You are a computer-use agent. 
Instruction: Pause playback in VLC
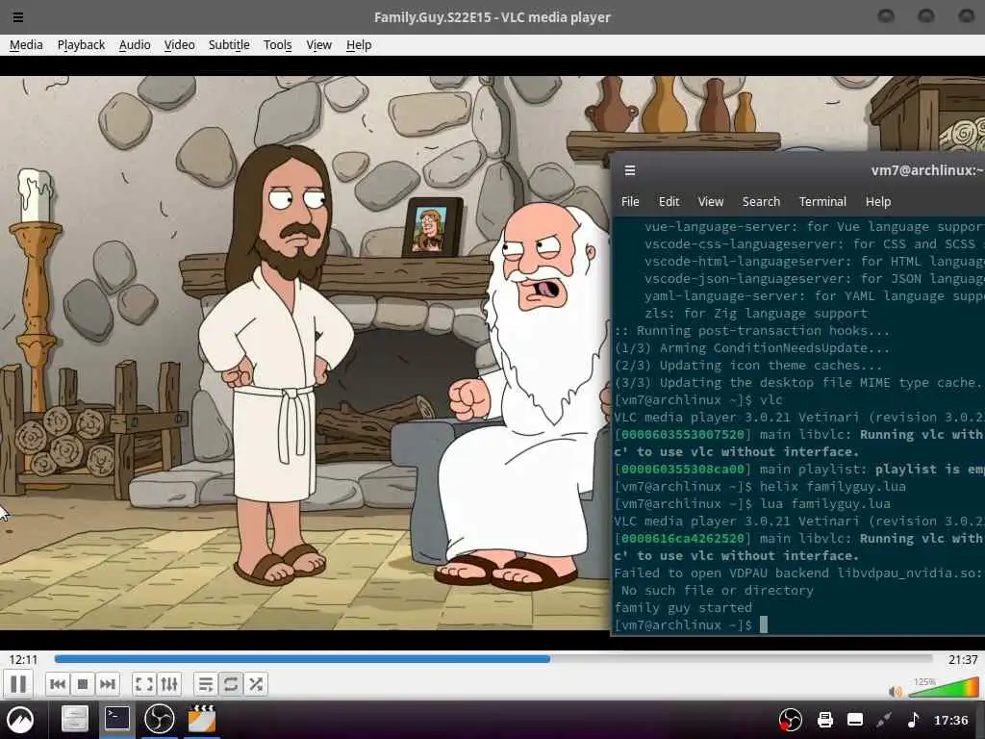[18, 684]
